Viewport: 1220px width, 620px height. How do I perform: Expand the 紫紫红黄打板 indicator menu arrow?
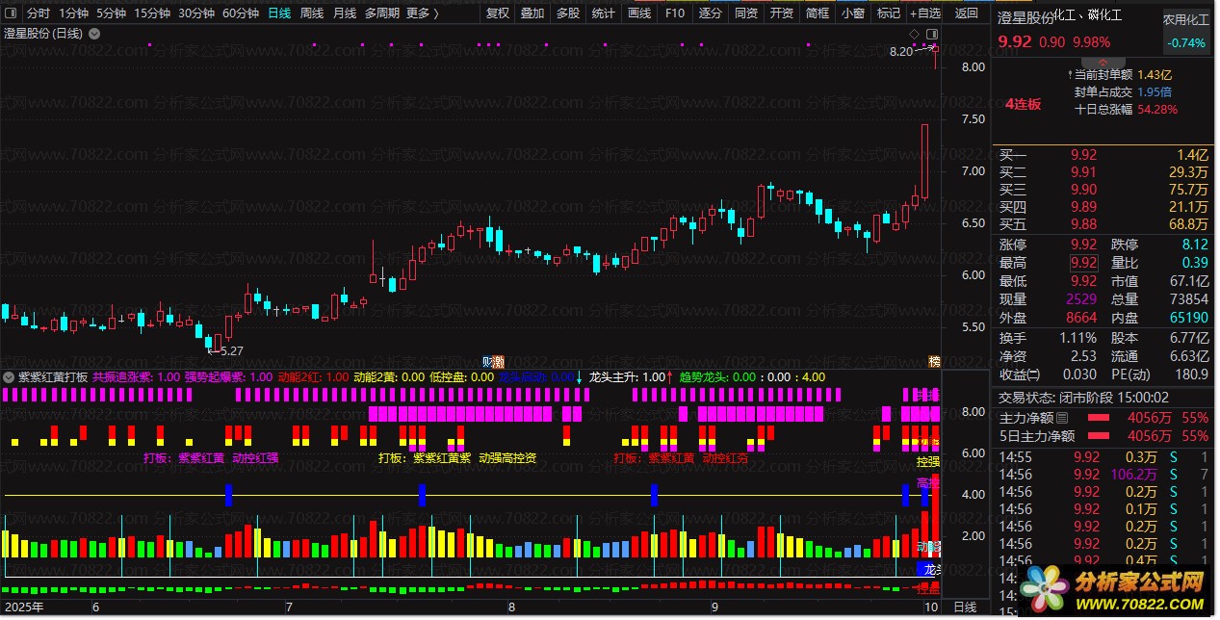(x=10, y=377)
